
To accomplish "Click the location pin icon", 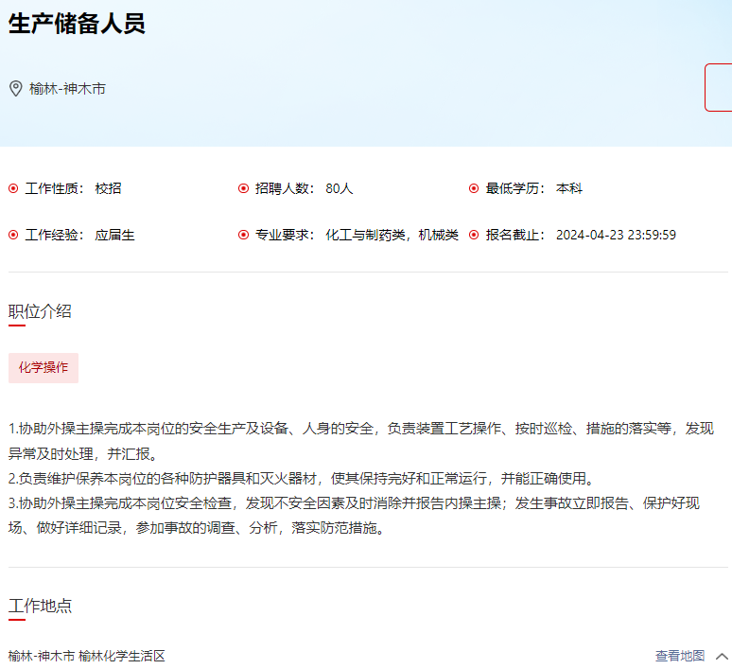I will [x=15, y=88].
